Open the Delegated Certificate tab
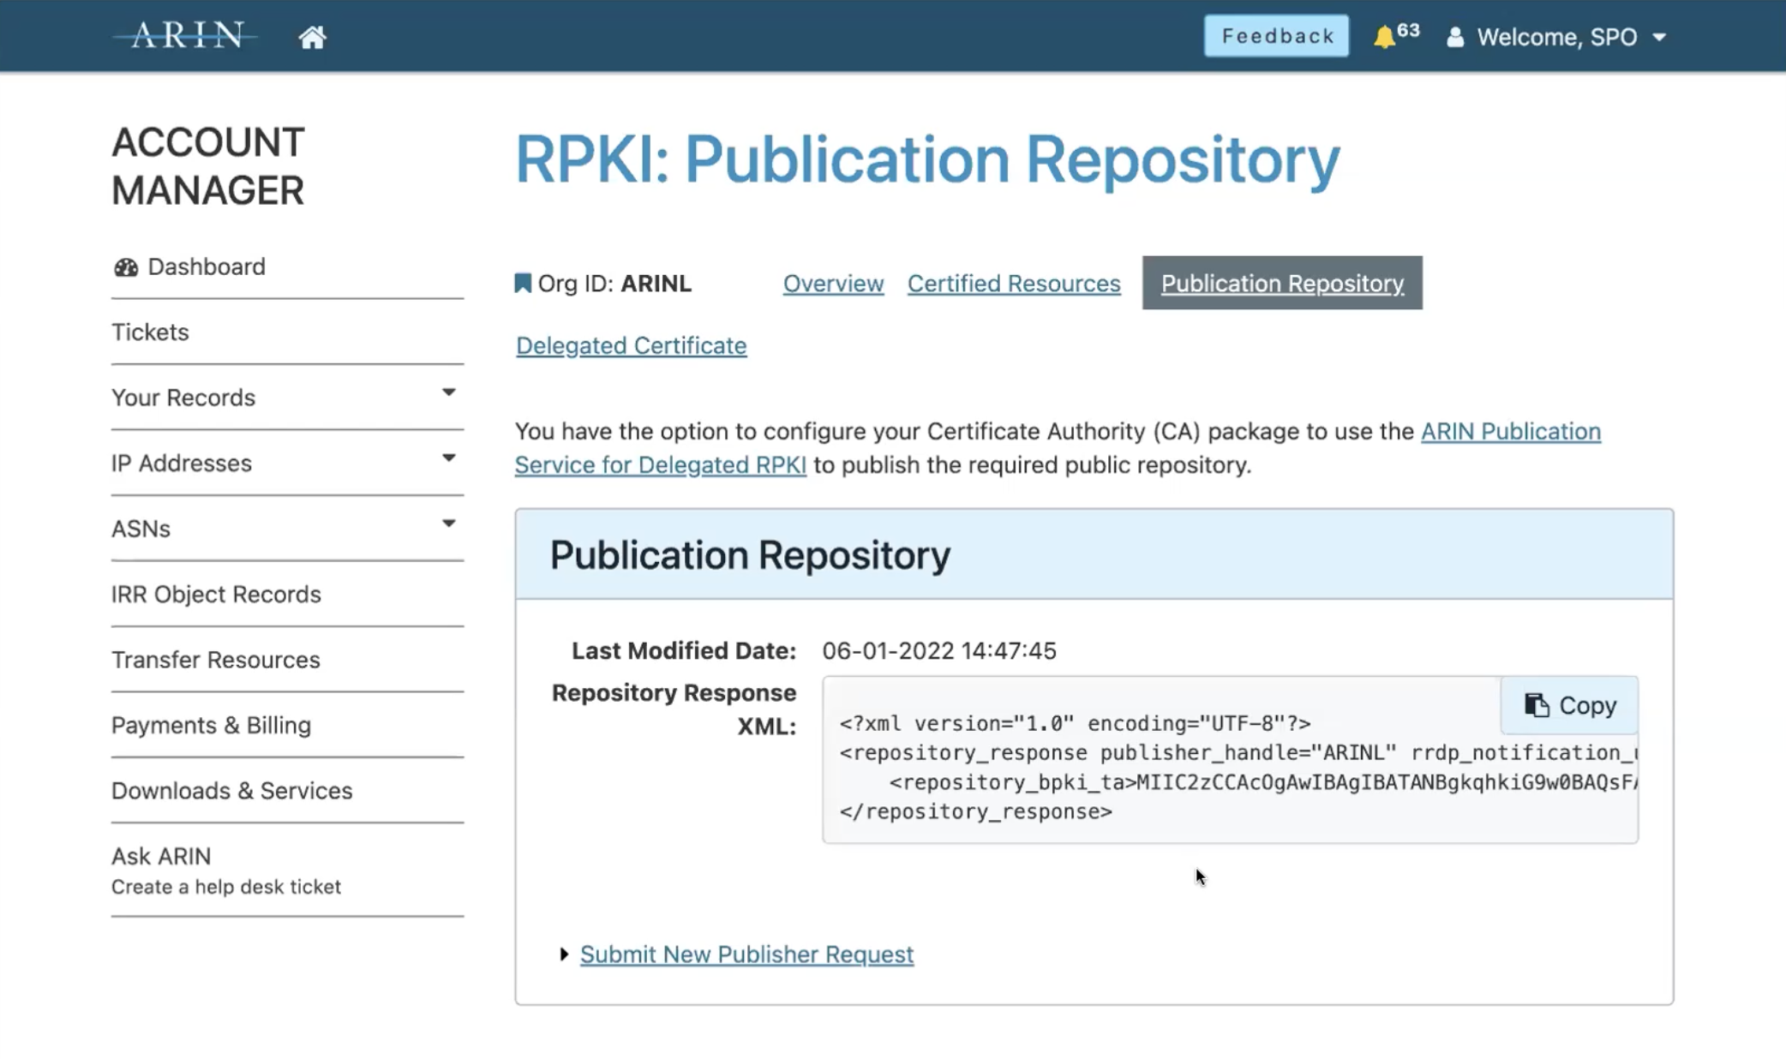Viewport: 1786px width, 1059px height. tap(631, 345)
